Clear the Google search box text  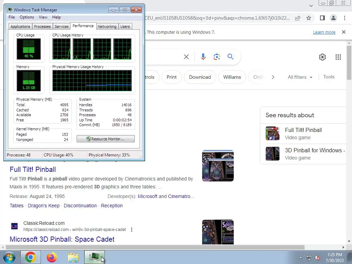click(186, 57)
